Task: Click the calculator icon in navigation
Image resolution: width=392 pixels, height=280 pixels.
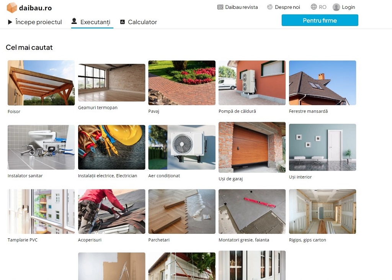Action: coord(122,22)
